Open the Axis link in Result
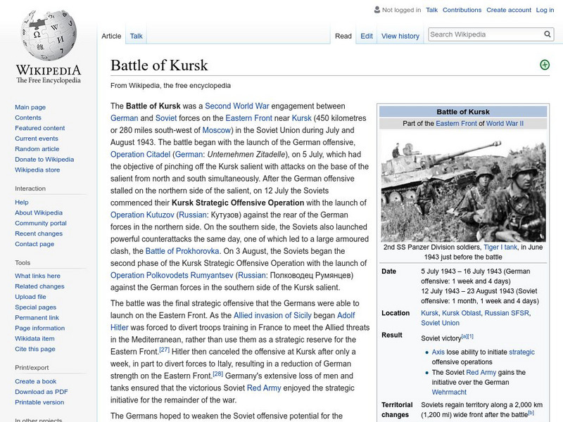563x422 pixels. 438,352
